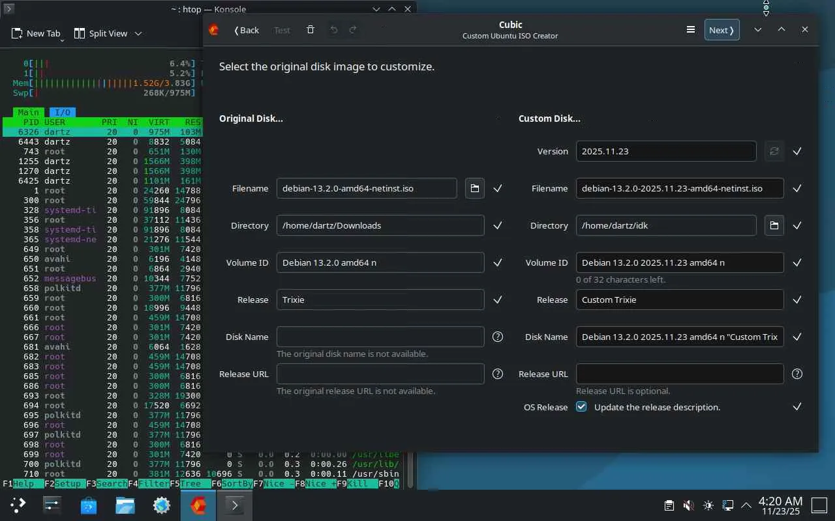Show help for the custom Release URL

797,374
